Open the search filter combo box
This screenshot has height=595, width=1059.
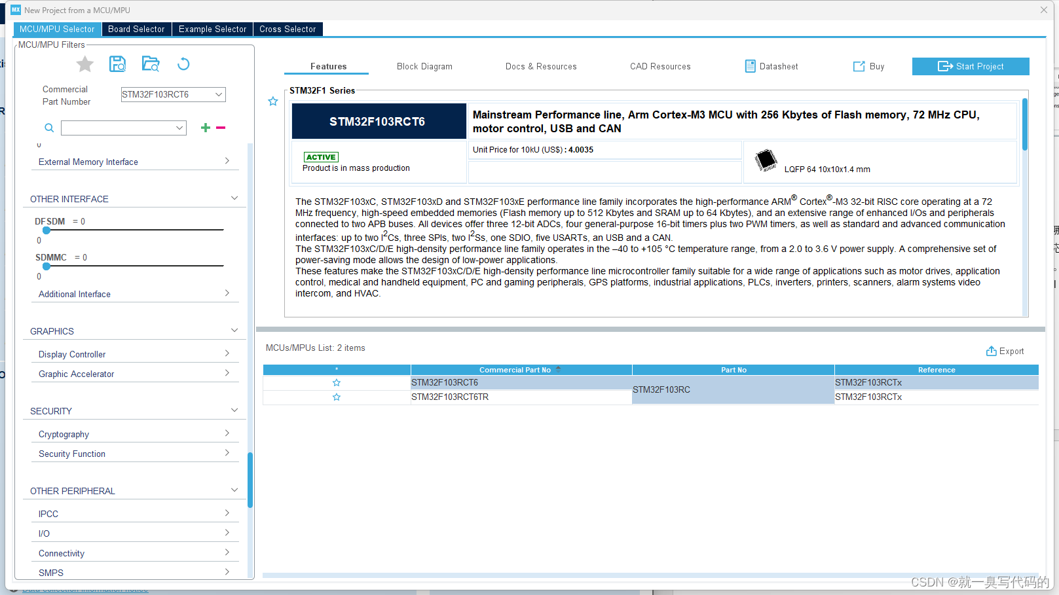click(x=124, y=128)
